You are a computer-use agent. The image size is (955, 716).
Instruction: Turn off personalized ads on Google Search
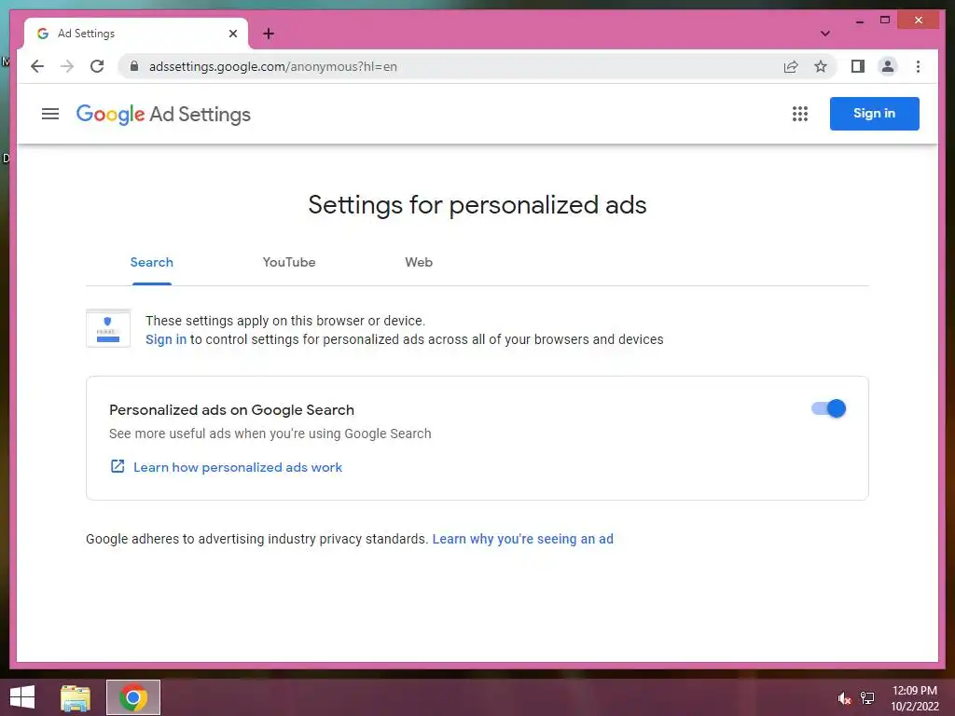[828, 408]
